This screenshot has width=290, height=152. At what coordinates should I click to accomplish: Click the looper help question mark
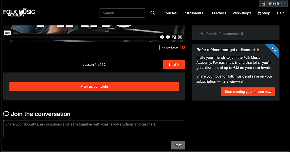click(x=183, y=47)
